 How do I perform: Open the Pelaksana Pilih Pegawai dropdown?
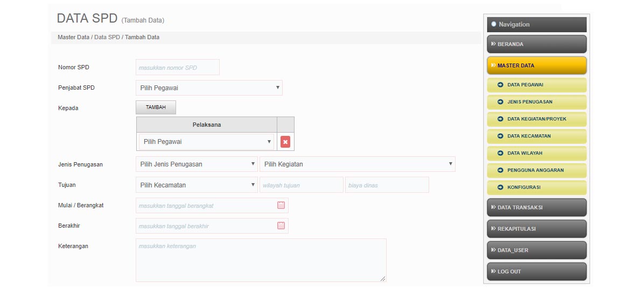pyautogui.click(x=207, y=142)
